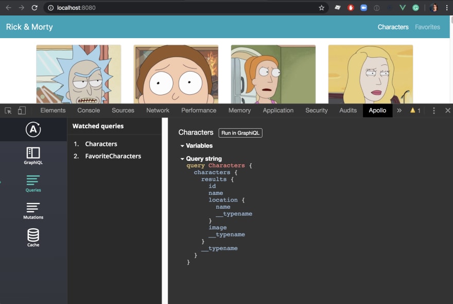Bookmark this page with the star

click(x=321, y=8)
